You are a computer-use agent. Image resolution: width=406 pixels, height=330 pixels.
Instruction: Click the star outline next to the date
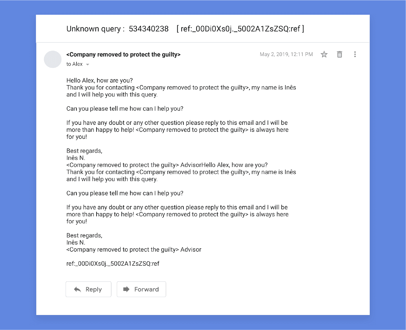tap(324, 54)
